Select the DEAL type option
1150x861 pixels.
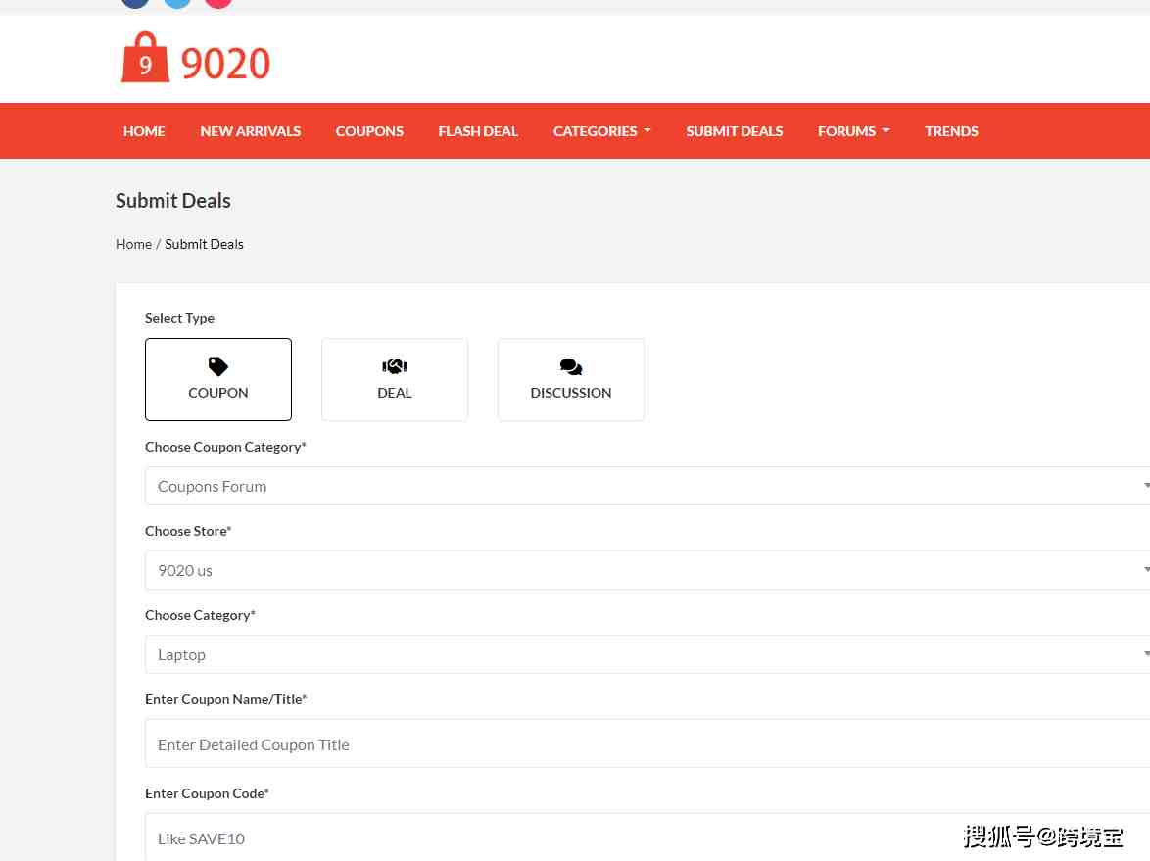[395, 379]
